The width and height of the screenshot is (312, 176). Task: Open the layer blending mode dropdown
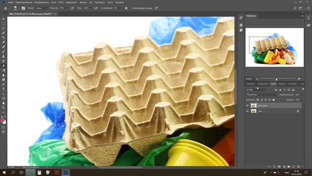(262, 95)
